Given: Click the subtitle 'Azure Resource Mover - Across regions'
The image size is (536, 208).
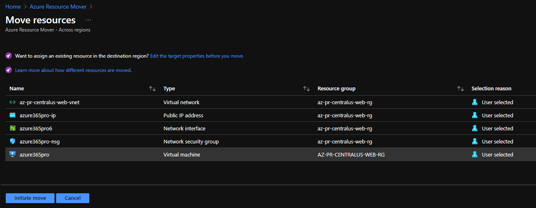Looking at the screenshot, I should tap(48, 30).
